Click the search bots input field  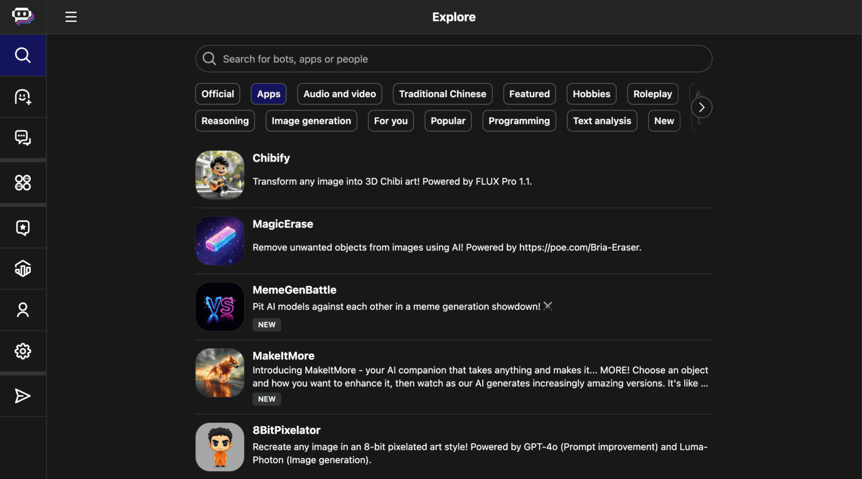coord(453,59)
